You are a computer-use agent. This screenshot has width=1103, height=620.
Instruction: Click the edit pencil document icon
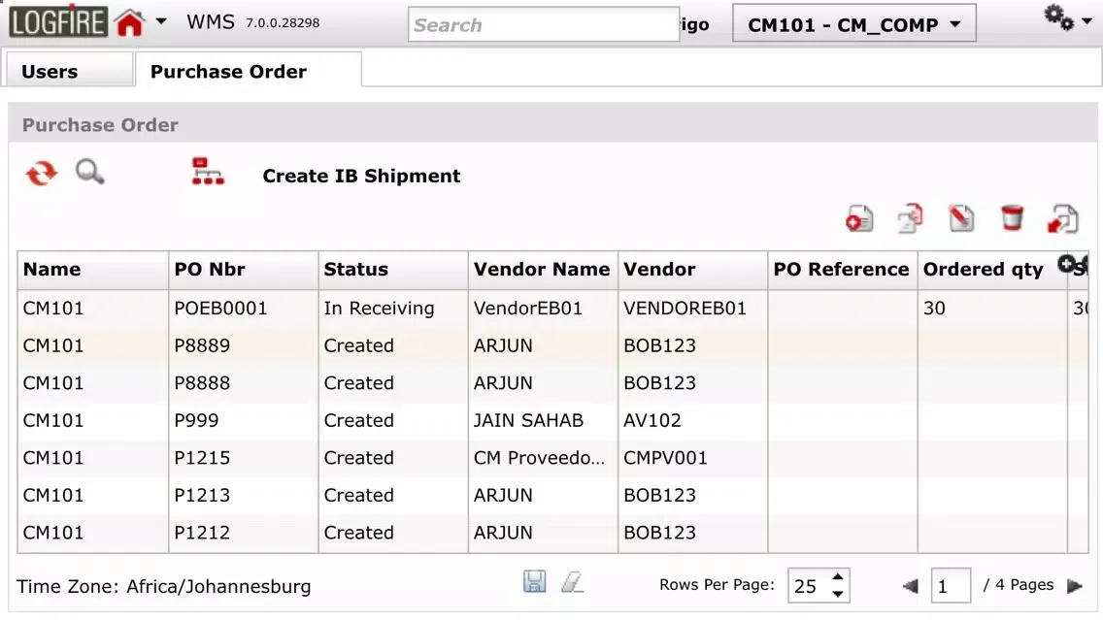(x=961, y=219)
